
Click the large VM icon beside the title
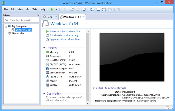(x=45, y=24)
